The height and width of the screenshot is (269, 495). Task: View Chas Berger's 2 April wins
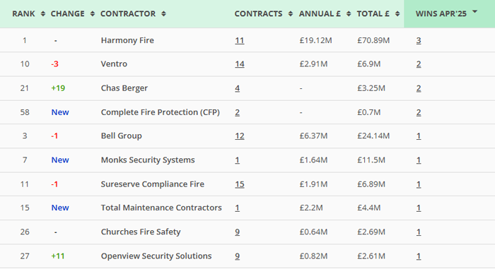tap(419, 89)
